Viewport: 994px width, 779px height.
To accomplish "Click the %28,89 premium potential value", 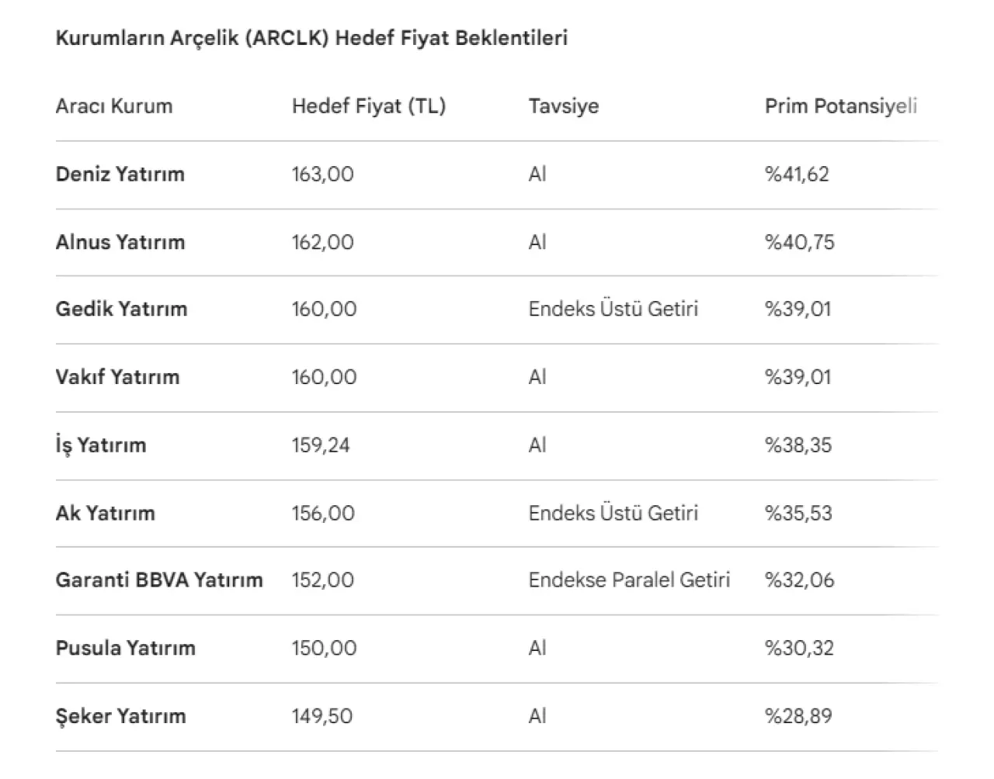I will point(798,715).
